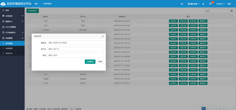The height and width of the screenshot is (110, 236).
Task: Focus the 登录名 input field
Action: (76, 43)
